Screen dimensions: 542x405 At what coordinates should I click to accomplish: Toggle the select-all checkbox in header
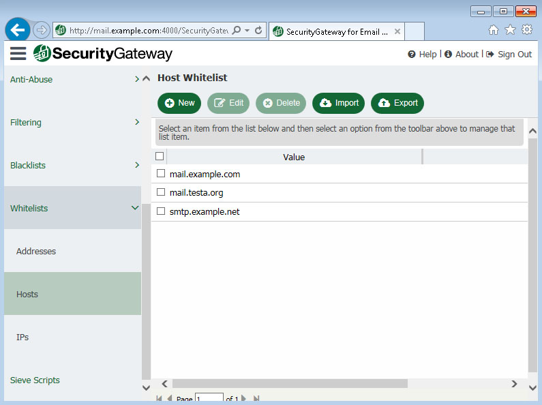[x=160, y=156]
